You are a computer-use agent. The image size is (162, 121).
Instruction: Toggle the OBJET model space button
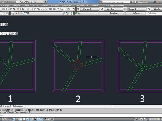(137, 119)
